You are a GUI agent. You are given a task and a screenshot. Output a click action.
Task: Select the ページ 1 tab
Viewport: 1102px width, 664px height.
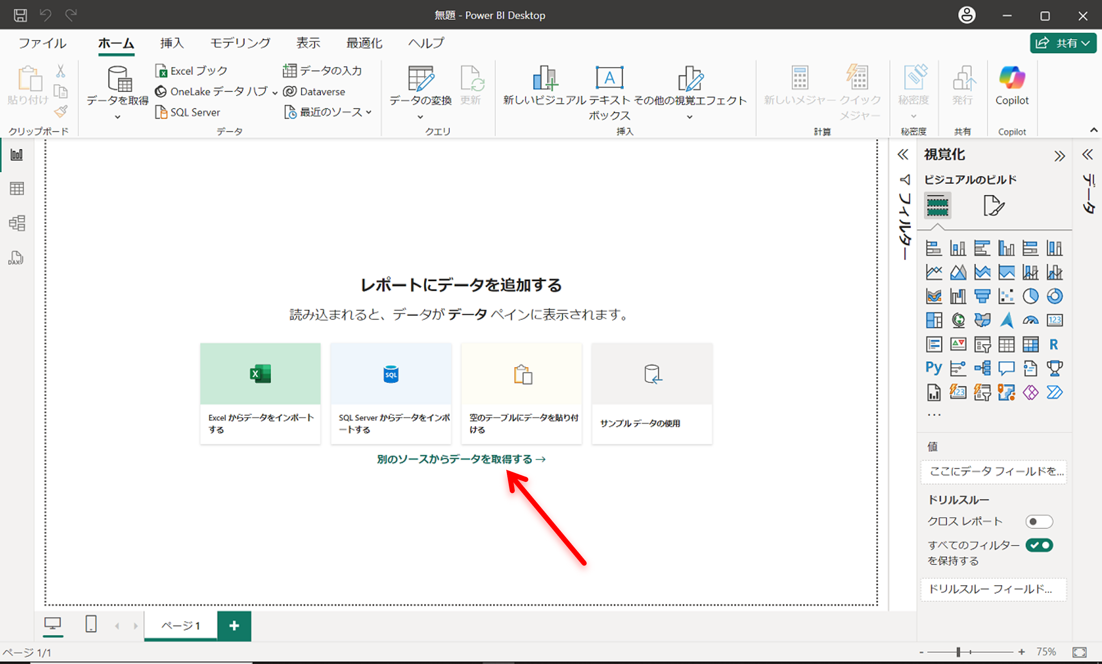[181, 626]
